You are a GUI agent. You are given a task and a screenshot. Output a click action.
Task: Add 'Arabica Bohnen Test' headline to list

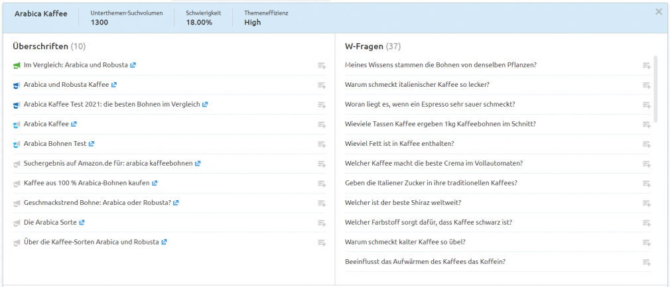coord(322,144)
